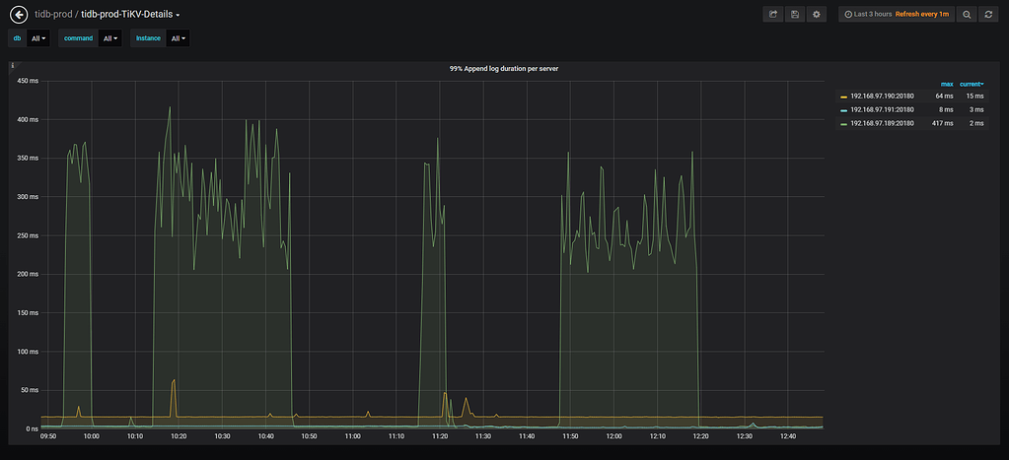Open the instance variable dropdown
Image resolution: width=1009 pixels, height=460 pixels.
click(179, 38)
